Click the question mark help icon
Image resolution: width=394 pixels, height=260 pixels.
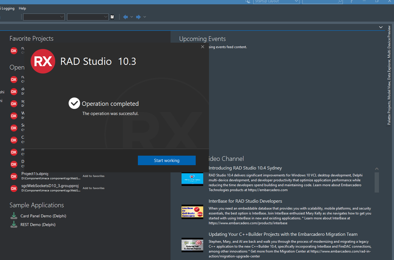351,1
